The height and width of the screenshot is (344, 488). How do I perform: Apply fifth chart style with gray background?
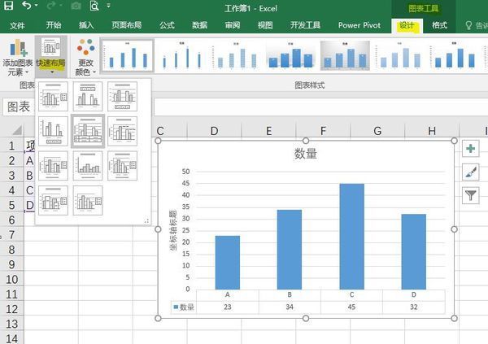[x=345, y=55]
